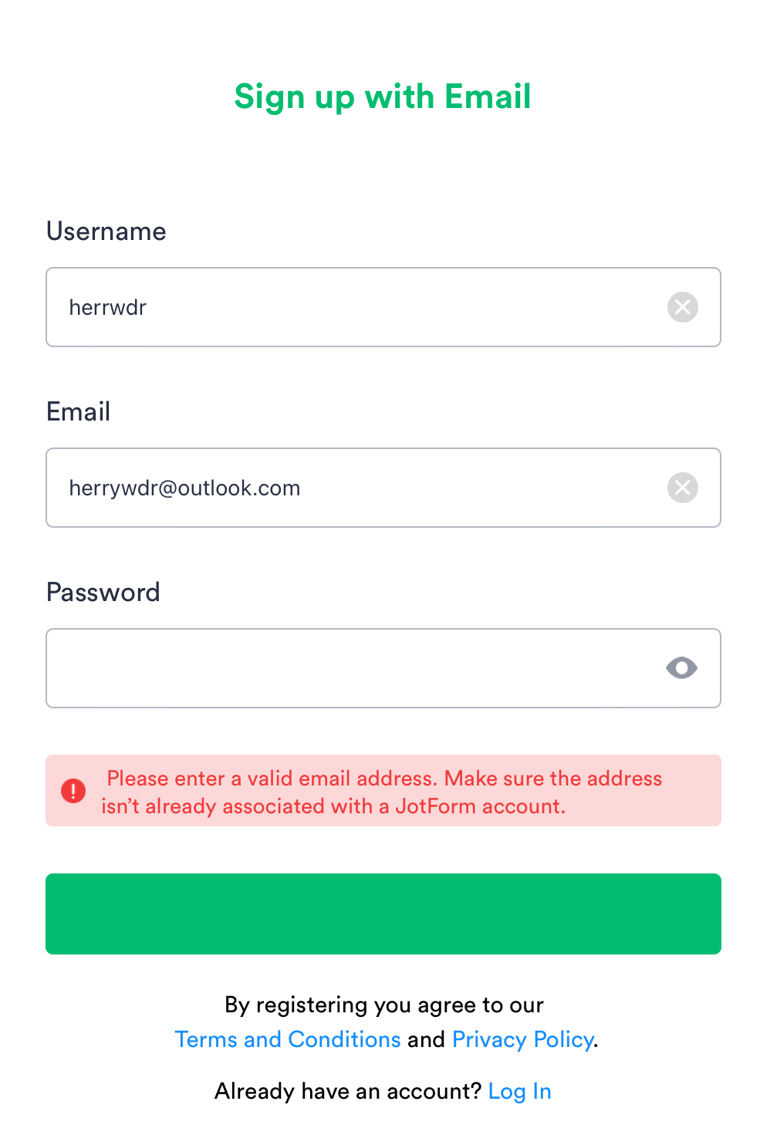Click the Email field label
Screen dimensions: 760x1135
[79, 412]
